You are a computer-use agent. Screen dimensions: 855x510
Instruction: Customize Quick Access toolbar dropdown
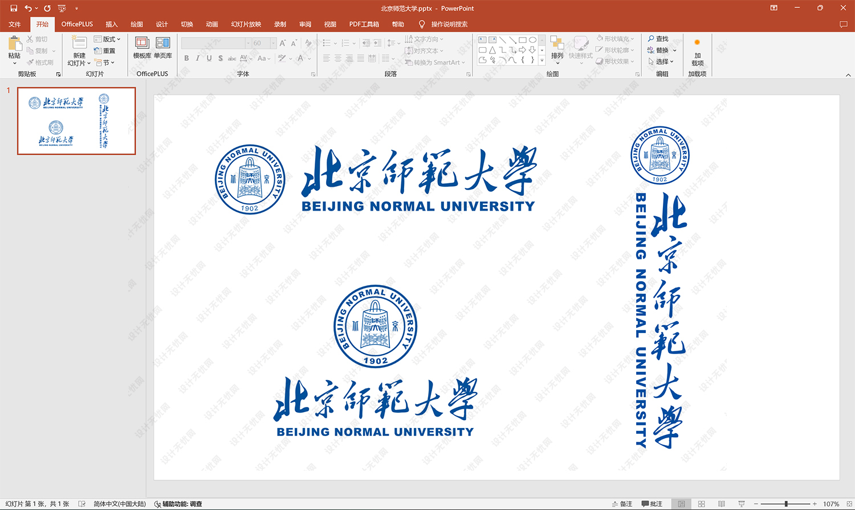click(x=76, y=8)
